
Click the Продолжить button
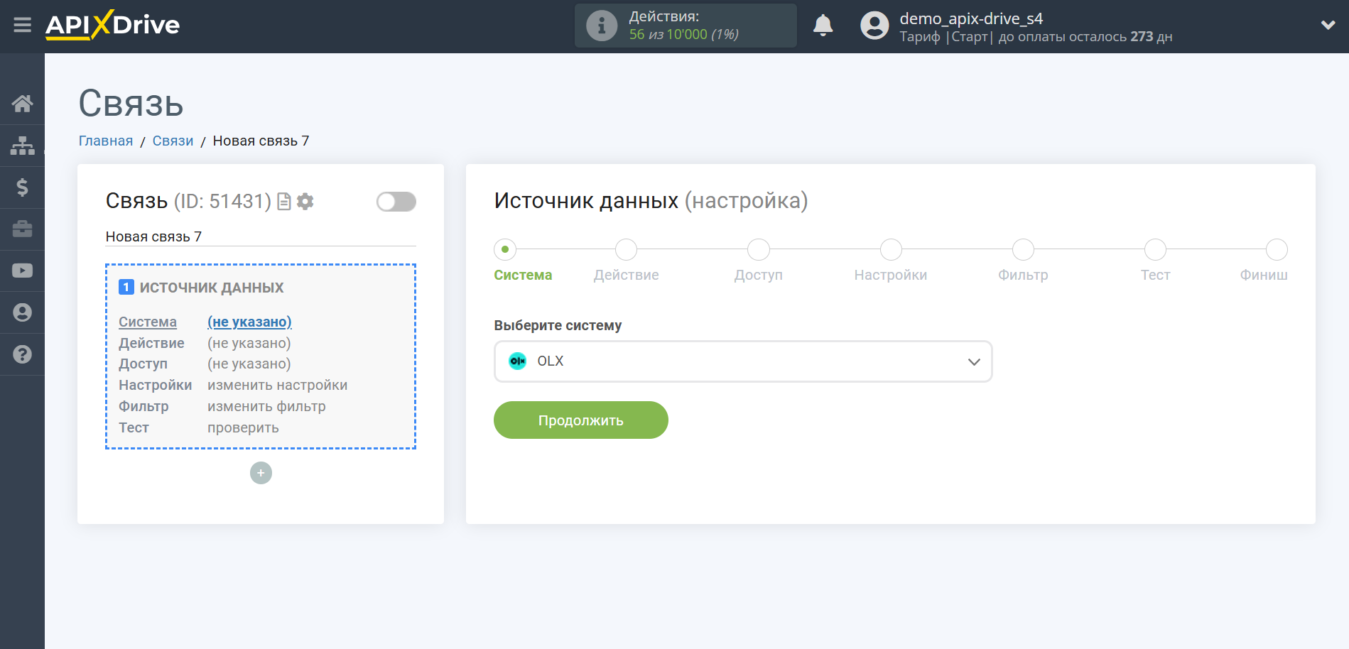581,420
